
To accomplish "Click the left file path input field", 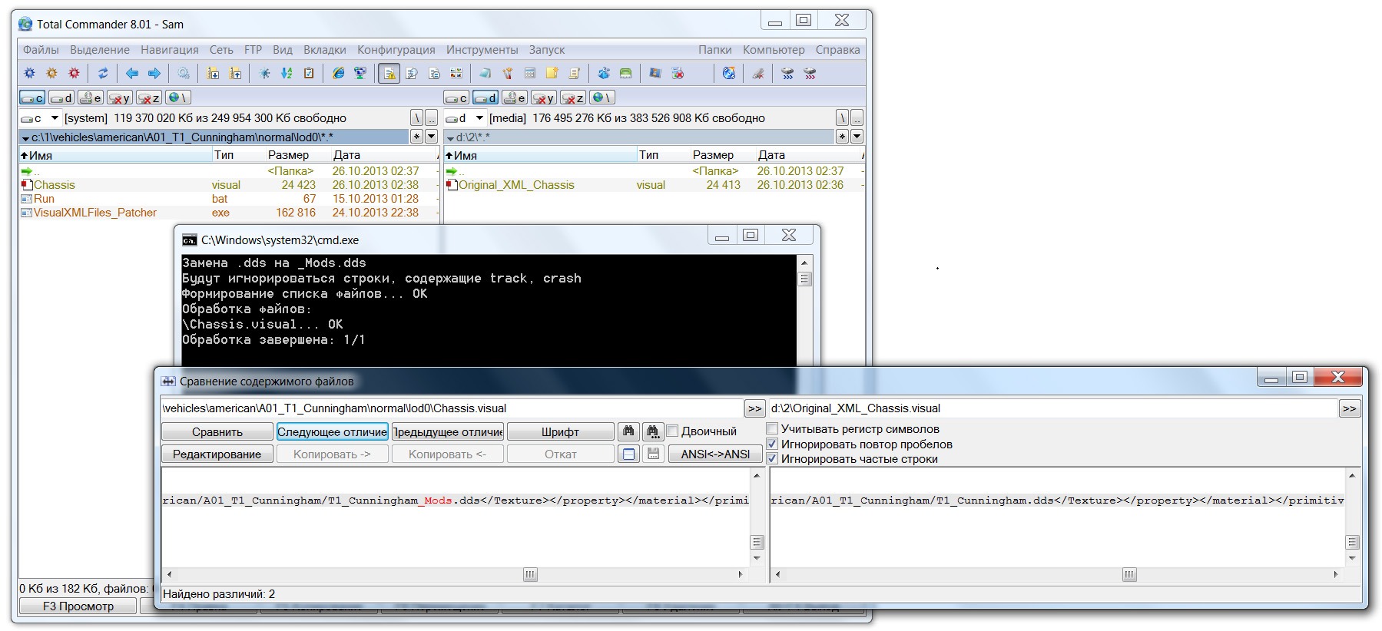I will [x=451, y=408].
